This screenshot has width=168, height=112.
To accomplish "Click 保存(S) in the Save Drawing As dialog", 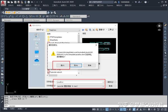I will 110,82.
